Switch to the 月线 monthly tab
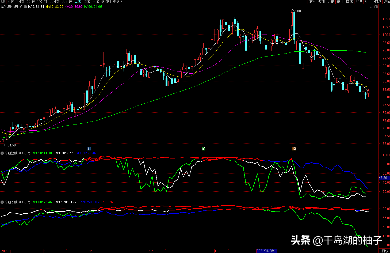390x253 pixels. [x=96, y=2]
